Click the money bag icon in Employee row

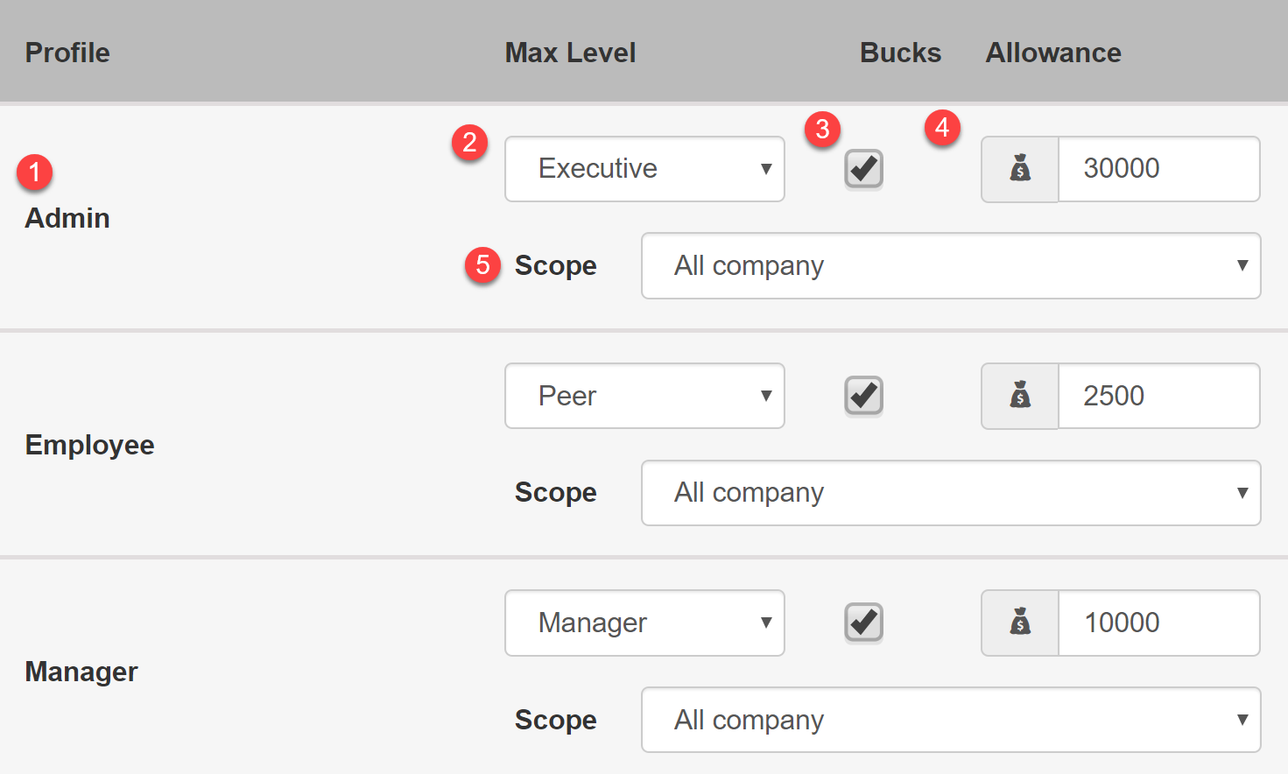tap(1020, 395)
